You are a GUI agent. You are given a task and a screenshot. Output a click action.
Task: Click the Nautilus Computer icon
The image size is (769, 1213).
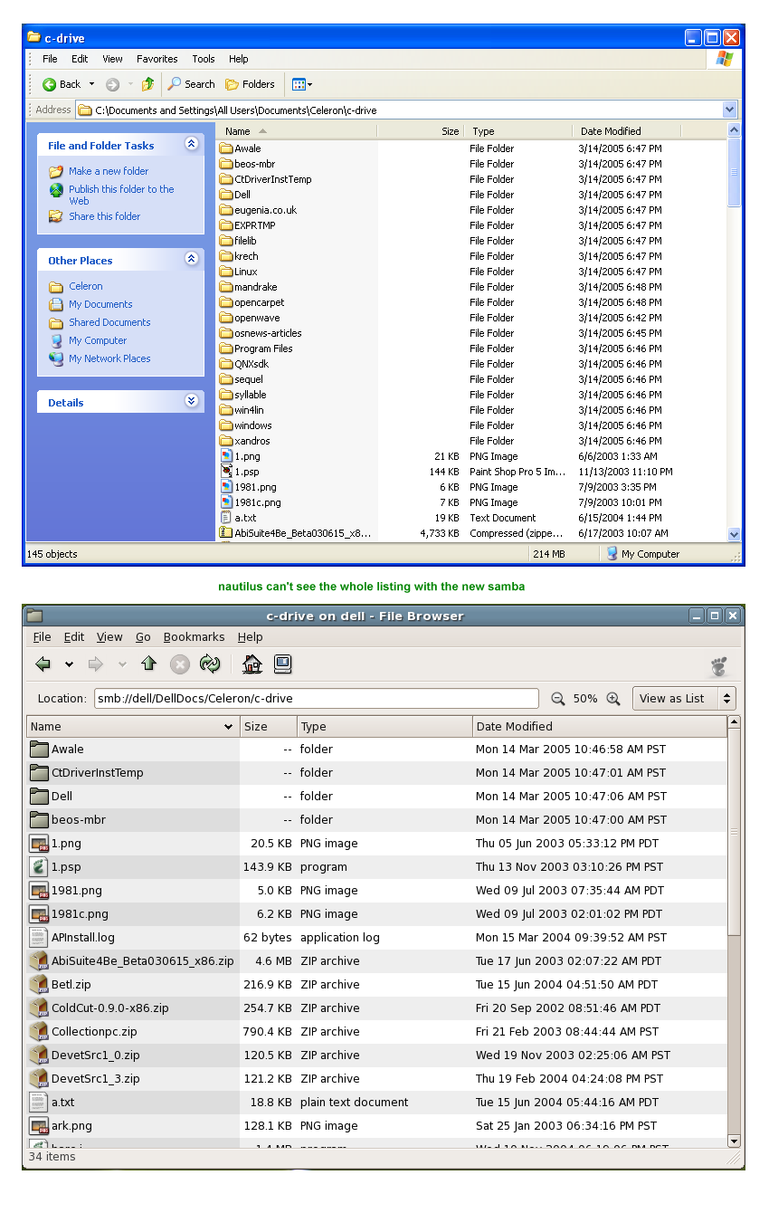[282, 664]
